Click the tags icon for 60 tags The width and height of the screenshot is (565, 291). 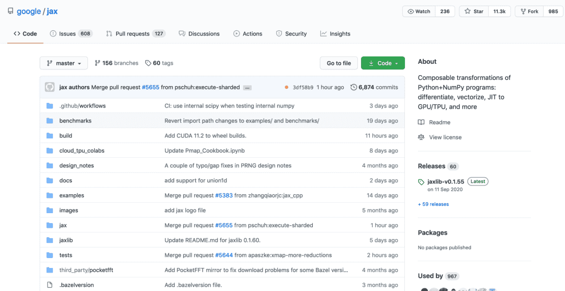click(x=148, y=63)
